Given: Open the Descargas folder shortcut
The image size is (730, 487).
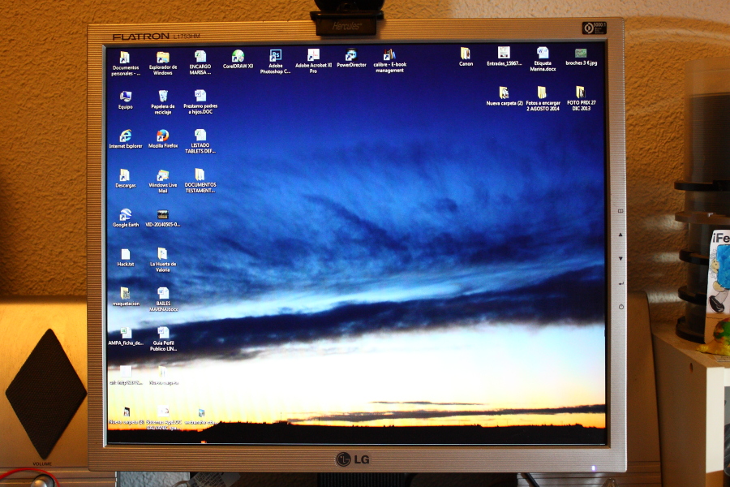Looking at the screenshot, I should [125, 179].
